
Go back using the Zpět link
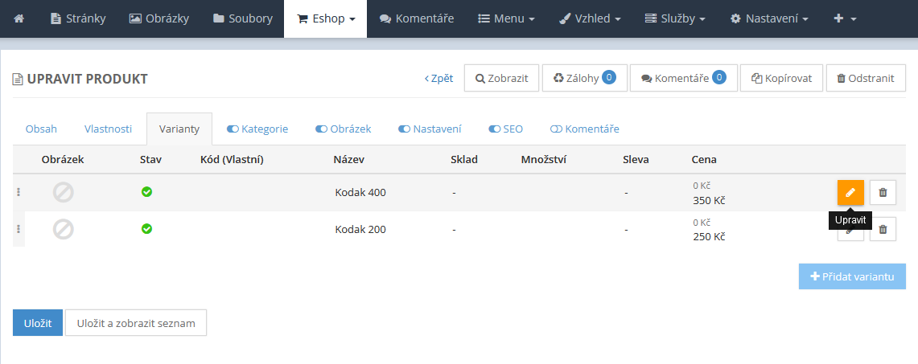click(x=438, y=79)
